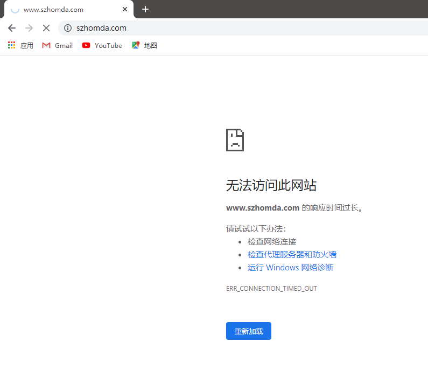The image size is (428, 377).
Task: Open the site information icon in address bar
Action: pyautogui.click(x=68, y=28)
